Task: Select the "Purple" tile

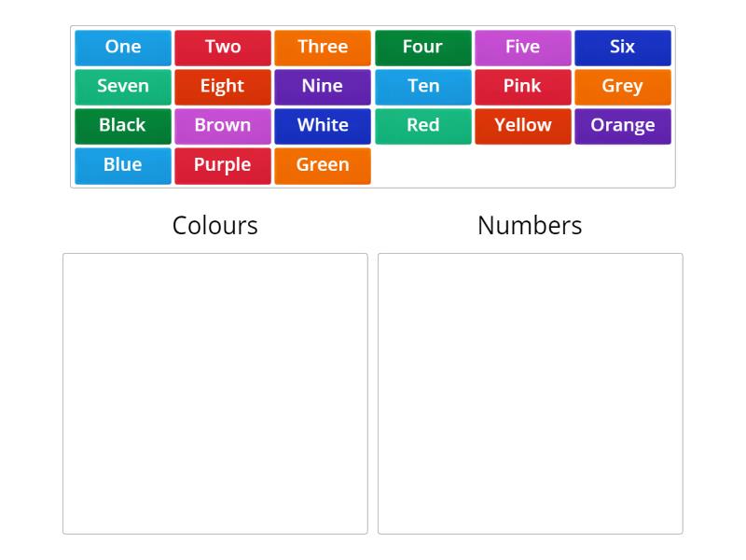Action: (x=223, y=165)
